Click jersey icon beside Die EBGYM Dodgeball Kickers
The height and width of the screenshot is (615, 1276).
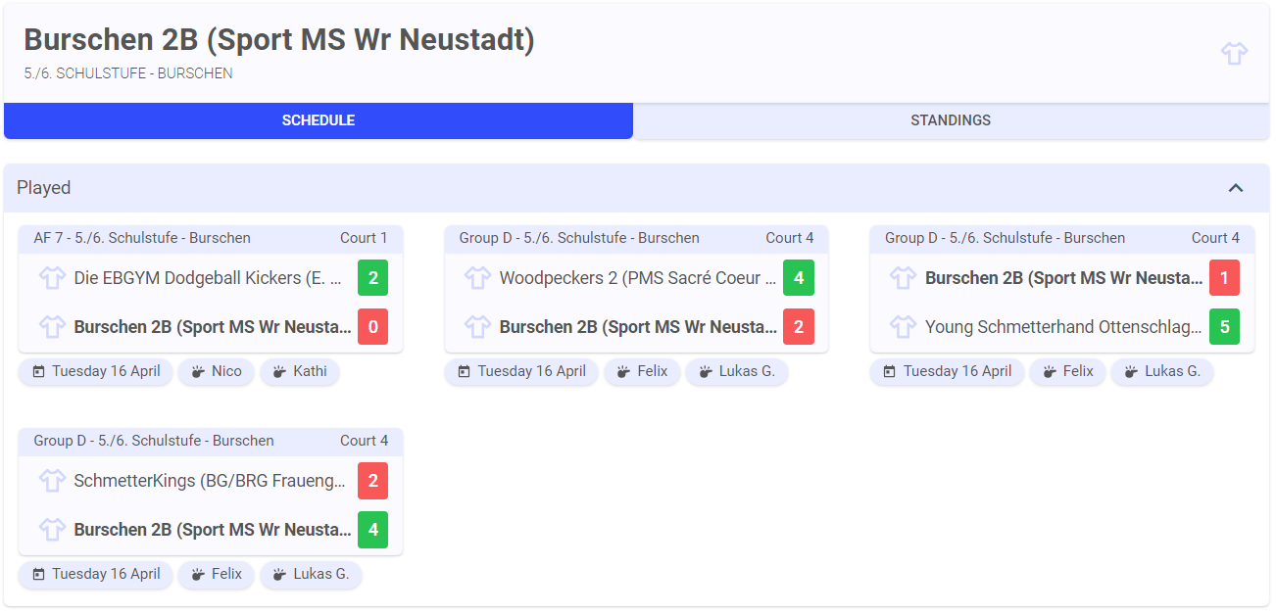pyautogui.click(x=52, y=278)
